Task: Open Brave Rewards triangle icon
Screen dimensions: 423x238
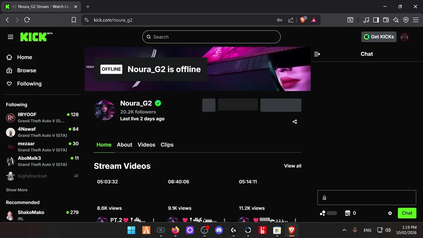Action: [x=314, y=20]
